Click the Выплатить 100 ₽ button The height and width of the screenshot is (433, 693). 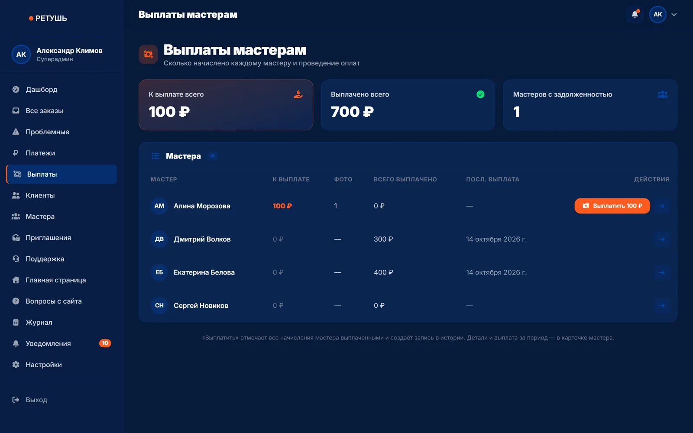click(612, 206)
